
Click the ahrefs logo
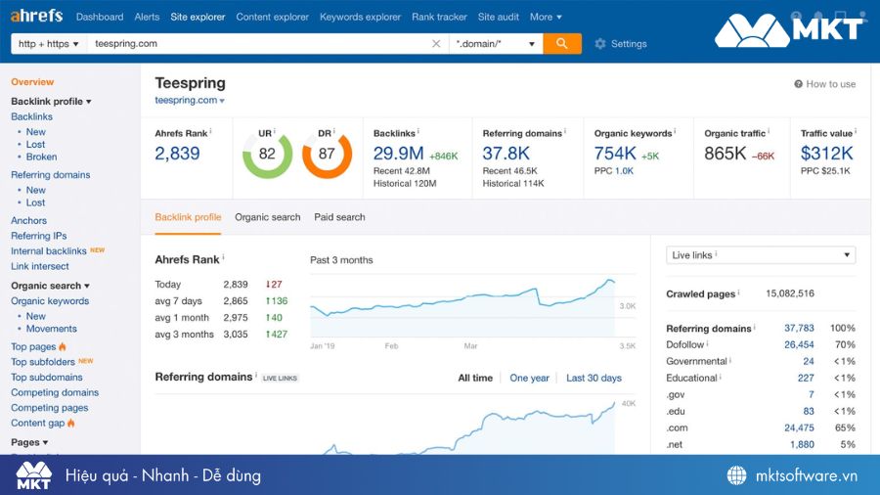click(36, 16)
